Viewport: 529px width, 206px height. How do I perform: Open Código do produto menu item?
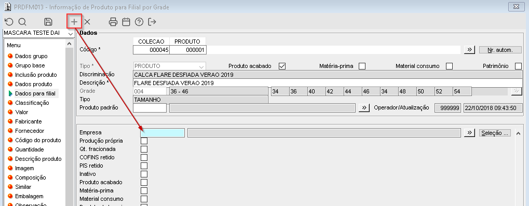(x=38, y=140)
